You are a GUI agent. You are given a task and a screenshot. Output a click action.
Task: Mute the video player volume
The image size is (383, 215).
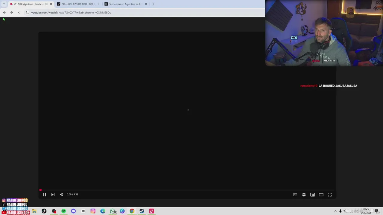pos(61,194)
